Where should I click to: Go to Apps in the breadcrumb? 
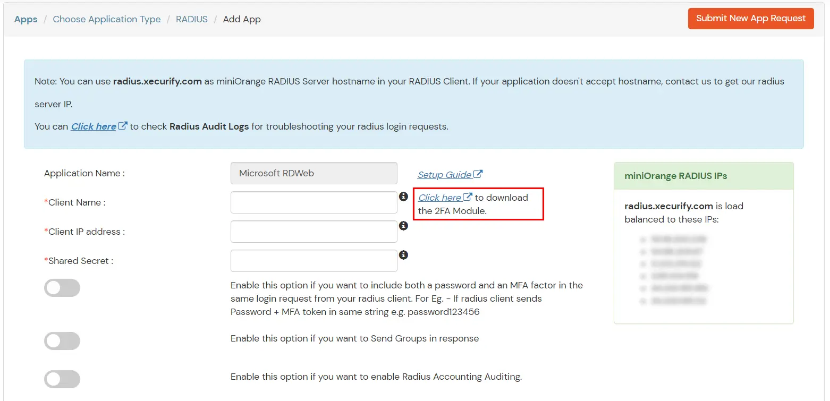tap(26, 19)
